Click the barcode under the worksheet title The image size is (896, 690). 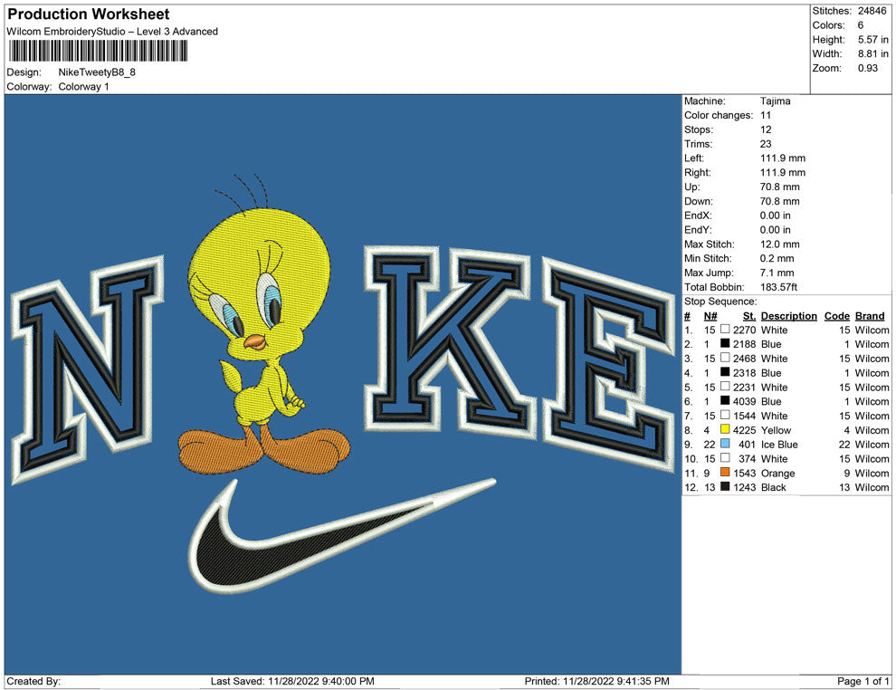(x=98, y=51)
